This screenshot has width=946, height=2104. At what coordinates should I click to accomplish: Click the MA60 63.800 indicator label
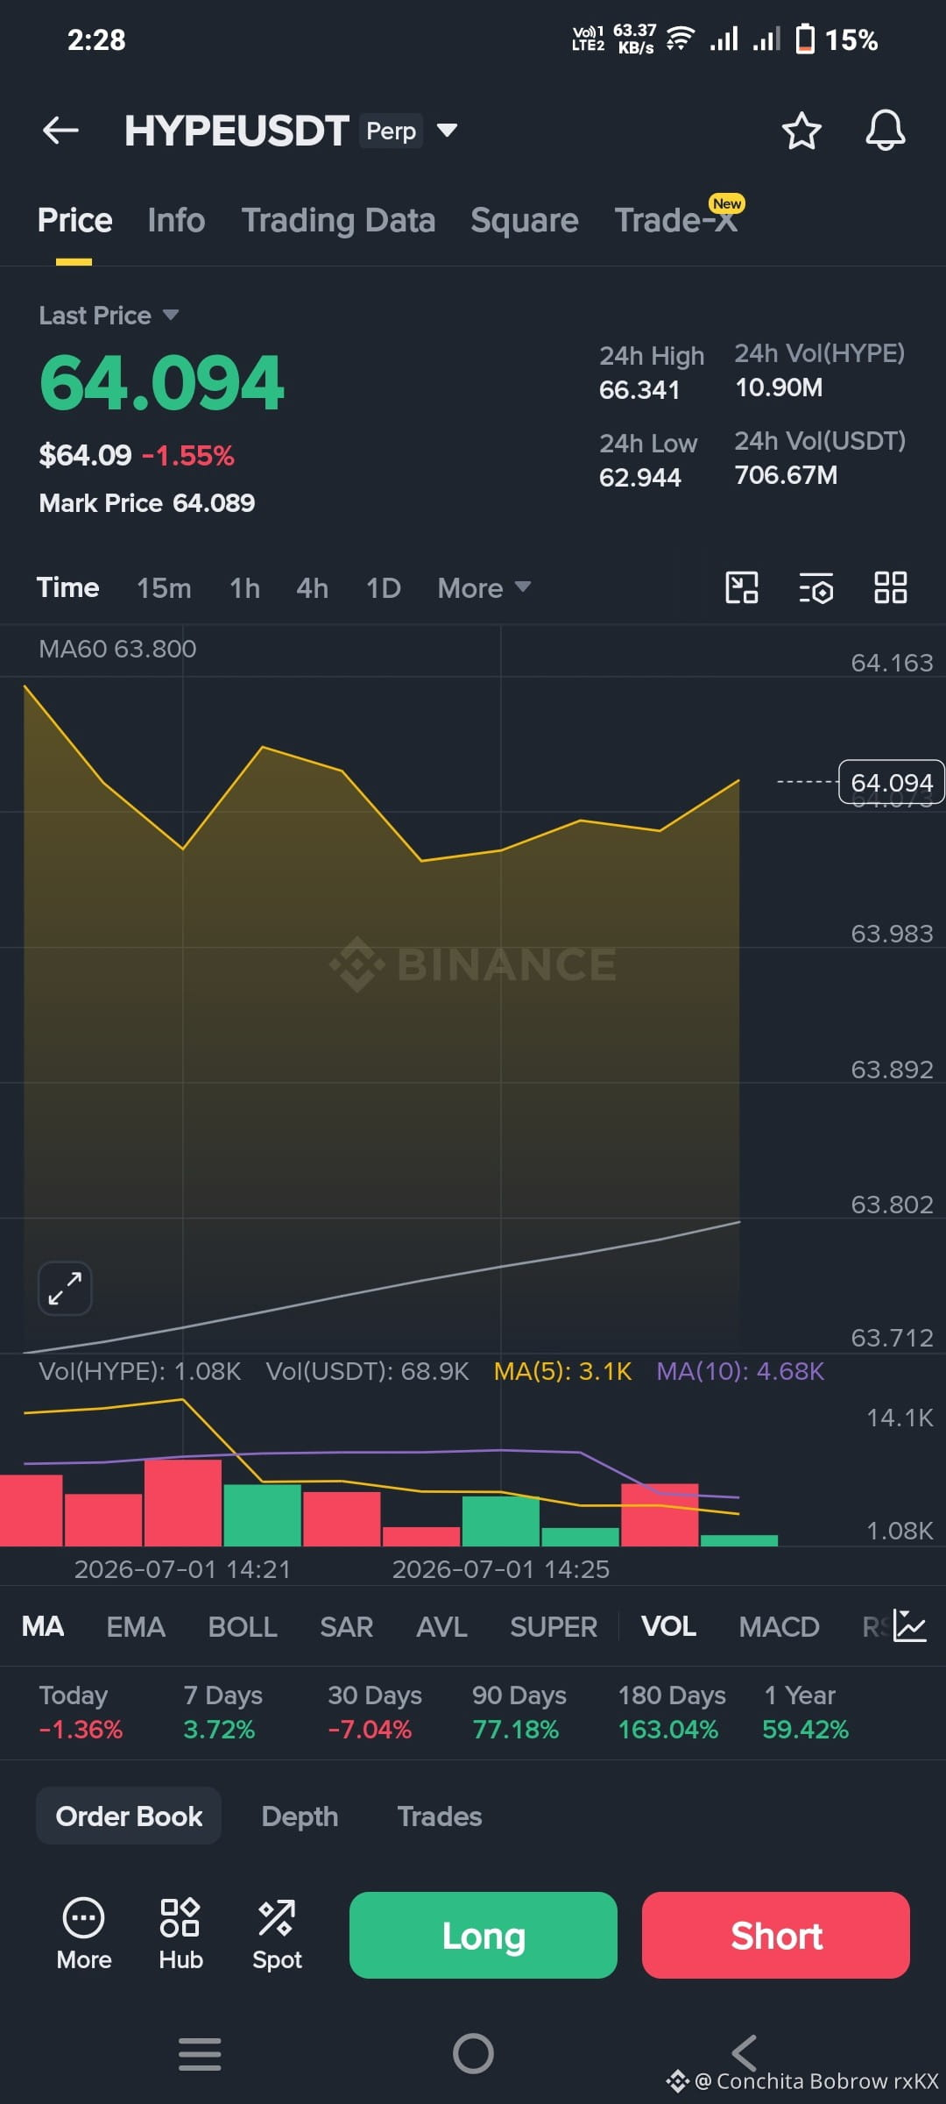[117, 649]
